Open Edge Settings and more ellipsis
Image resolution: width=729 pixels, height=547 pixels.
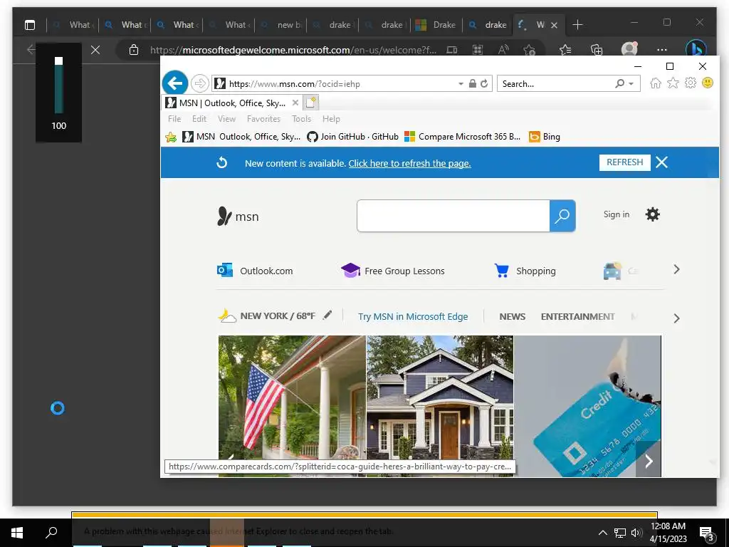pyautogui.click(x=662, y=49)
